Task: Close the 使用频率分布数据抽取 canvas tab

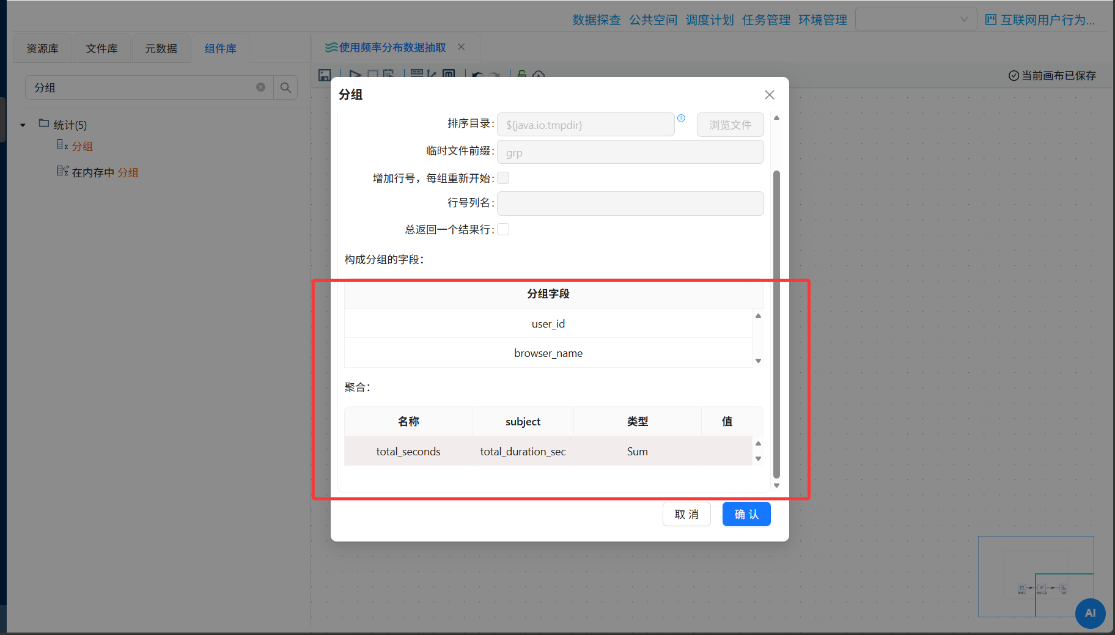Action: pos(462,47)
